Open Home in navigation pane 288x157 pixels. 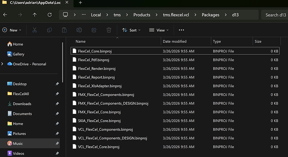(15, 44)
